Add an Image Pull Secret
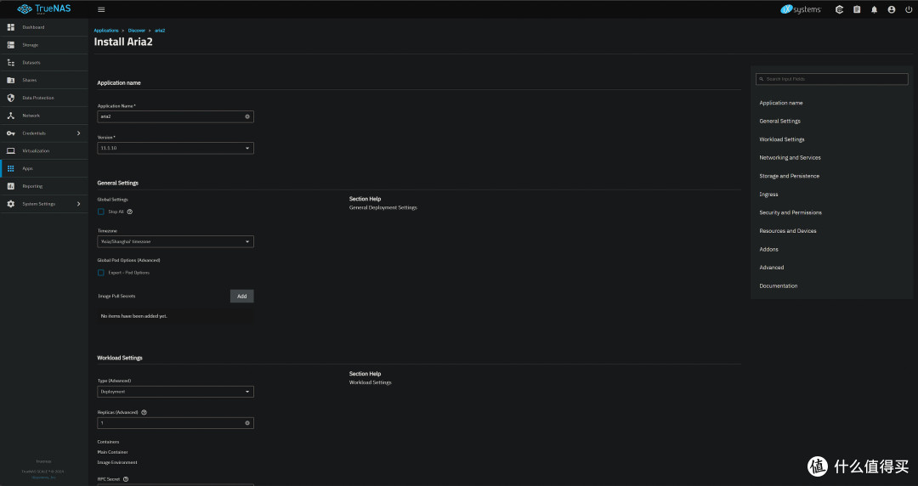Screen dimensions: 918x486 pyautogui.click(x=241, y=297)
